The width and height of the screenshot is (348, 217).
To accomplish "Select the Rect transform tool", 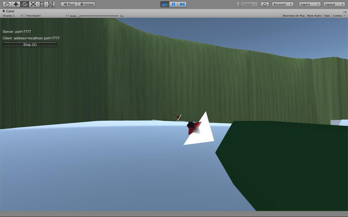I will [42, 4].
